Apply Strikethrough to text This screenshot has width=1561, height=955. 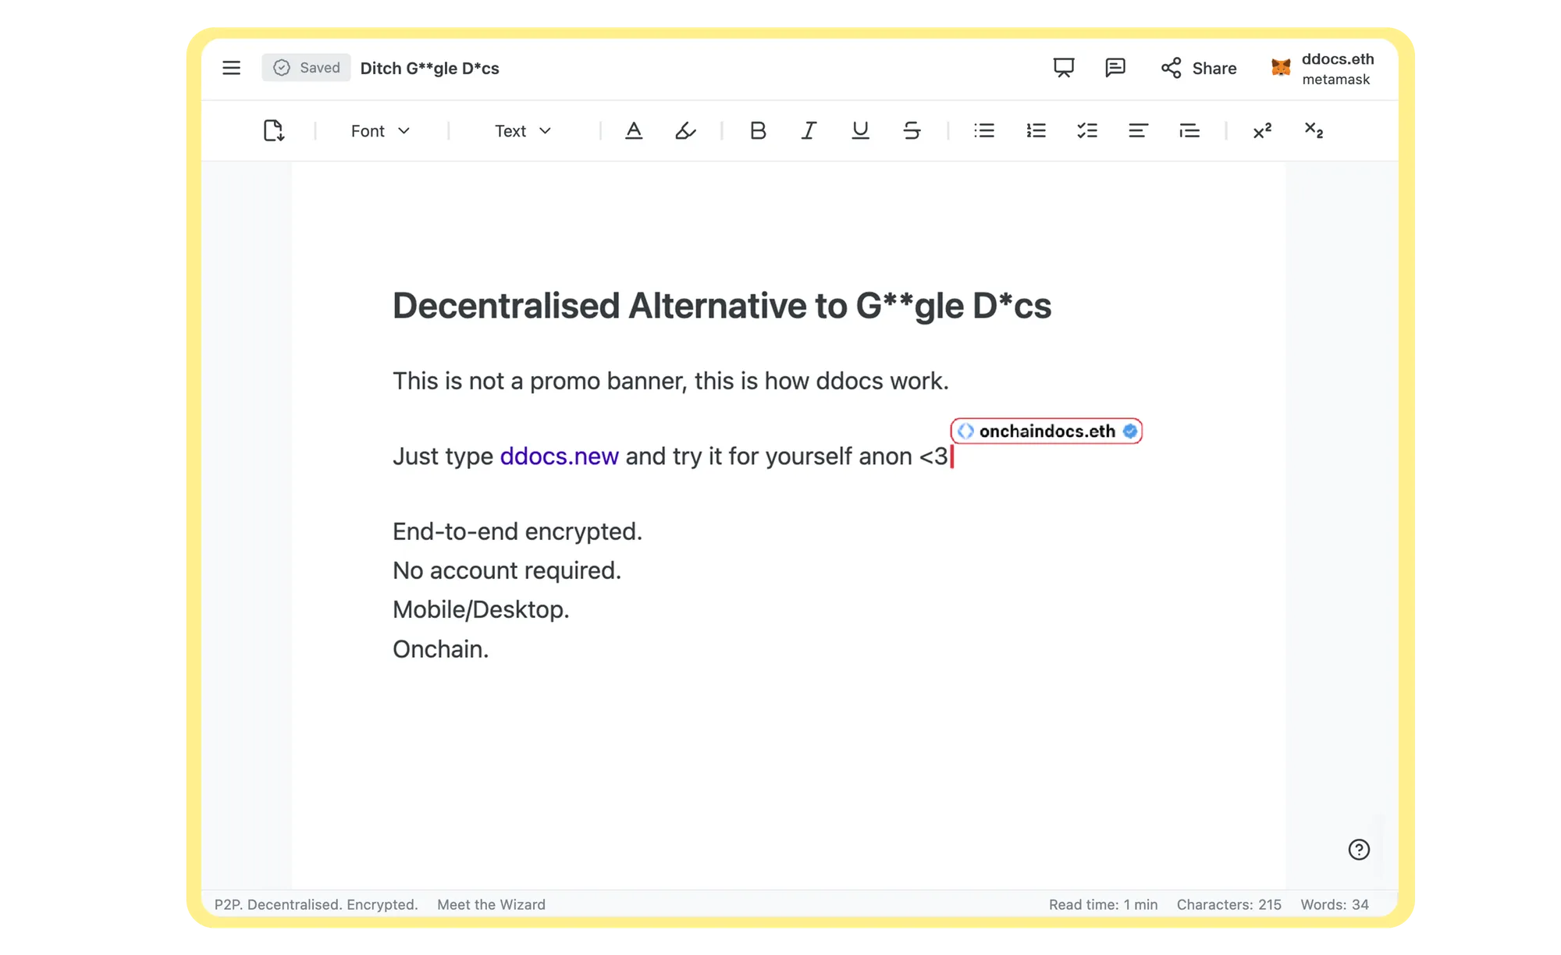click(912, 130)
